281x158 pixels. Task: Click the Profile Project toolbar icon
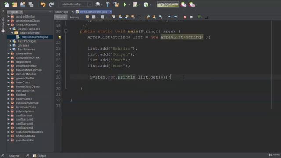click(146, 4)
